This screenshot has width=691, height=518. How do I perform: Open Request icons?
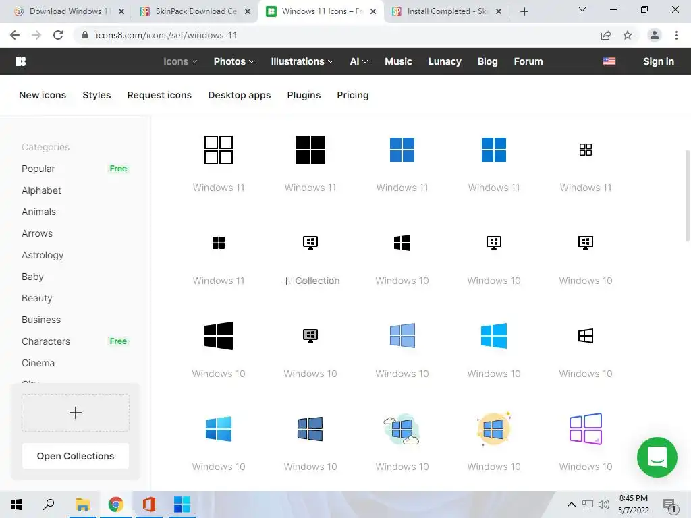pos(159,95)
